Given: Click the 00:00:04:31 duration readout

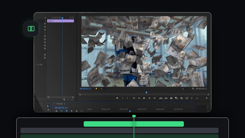Looking at the screenshot, I should [201, 89].
